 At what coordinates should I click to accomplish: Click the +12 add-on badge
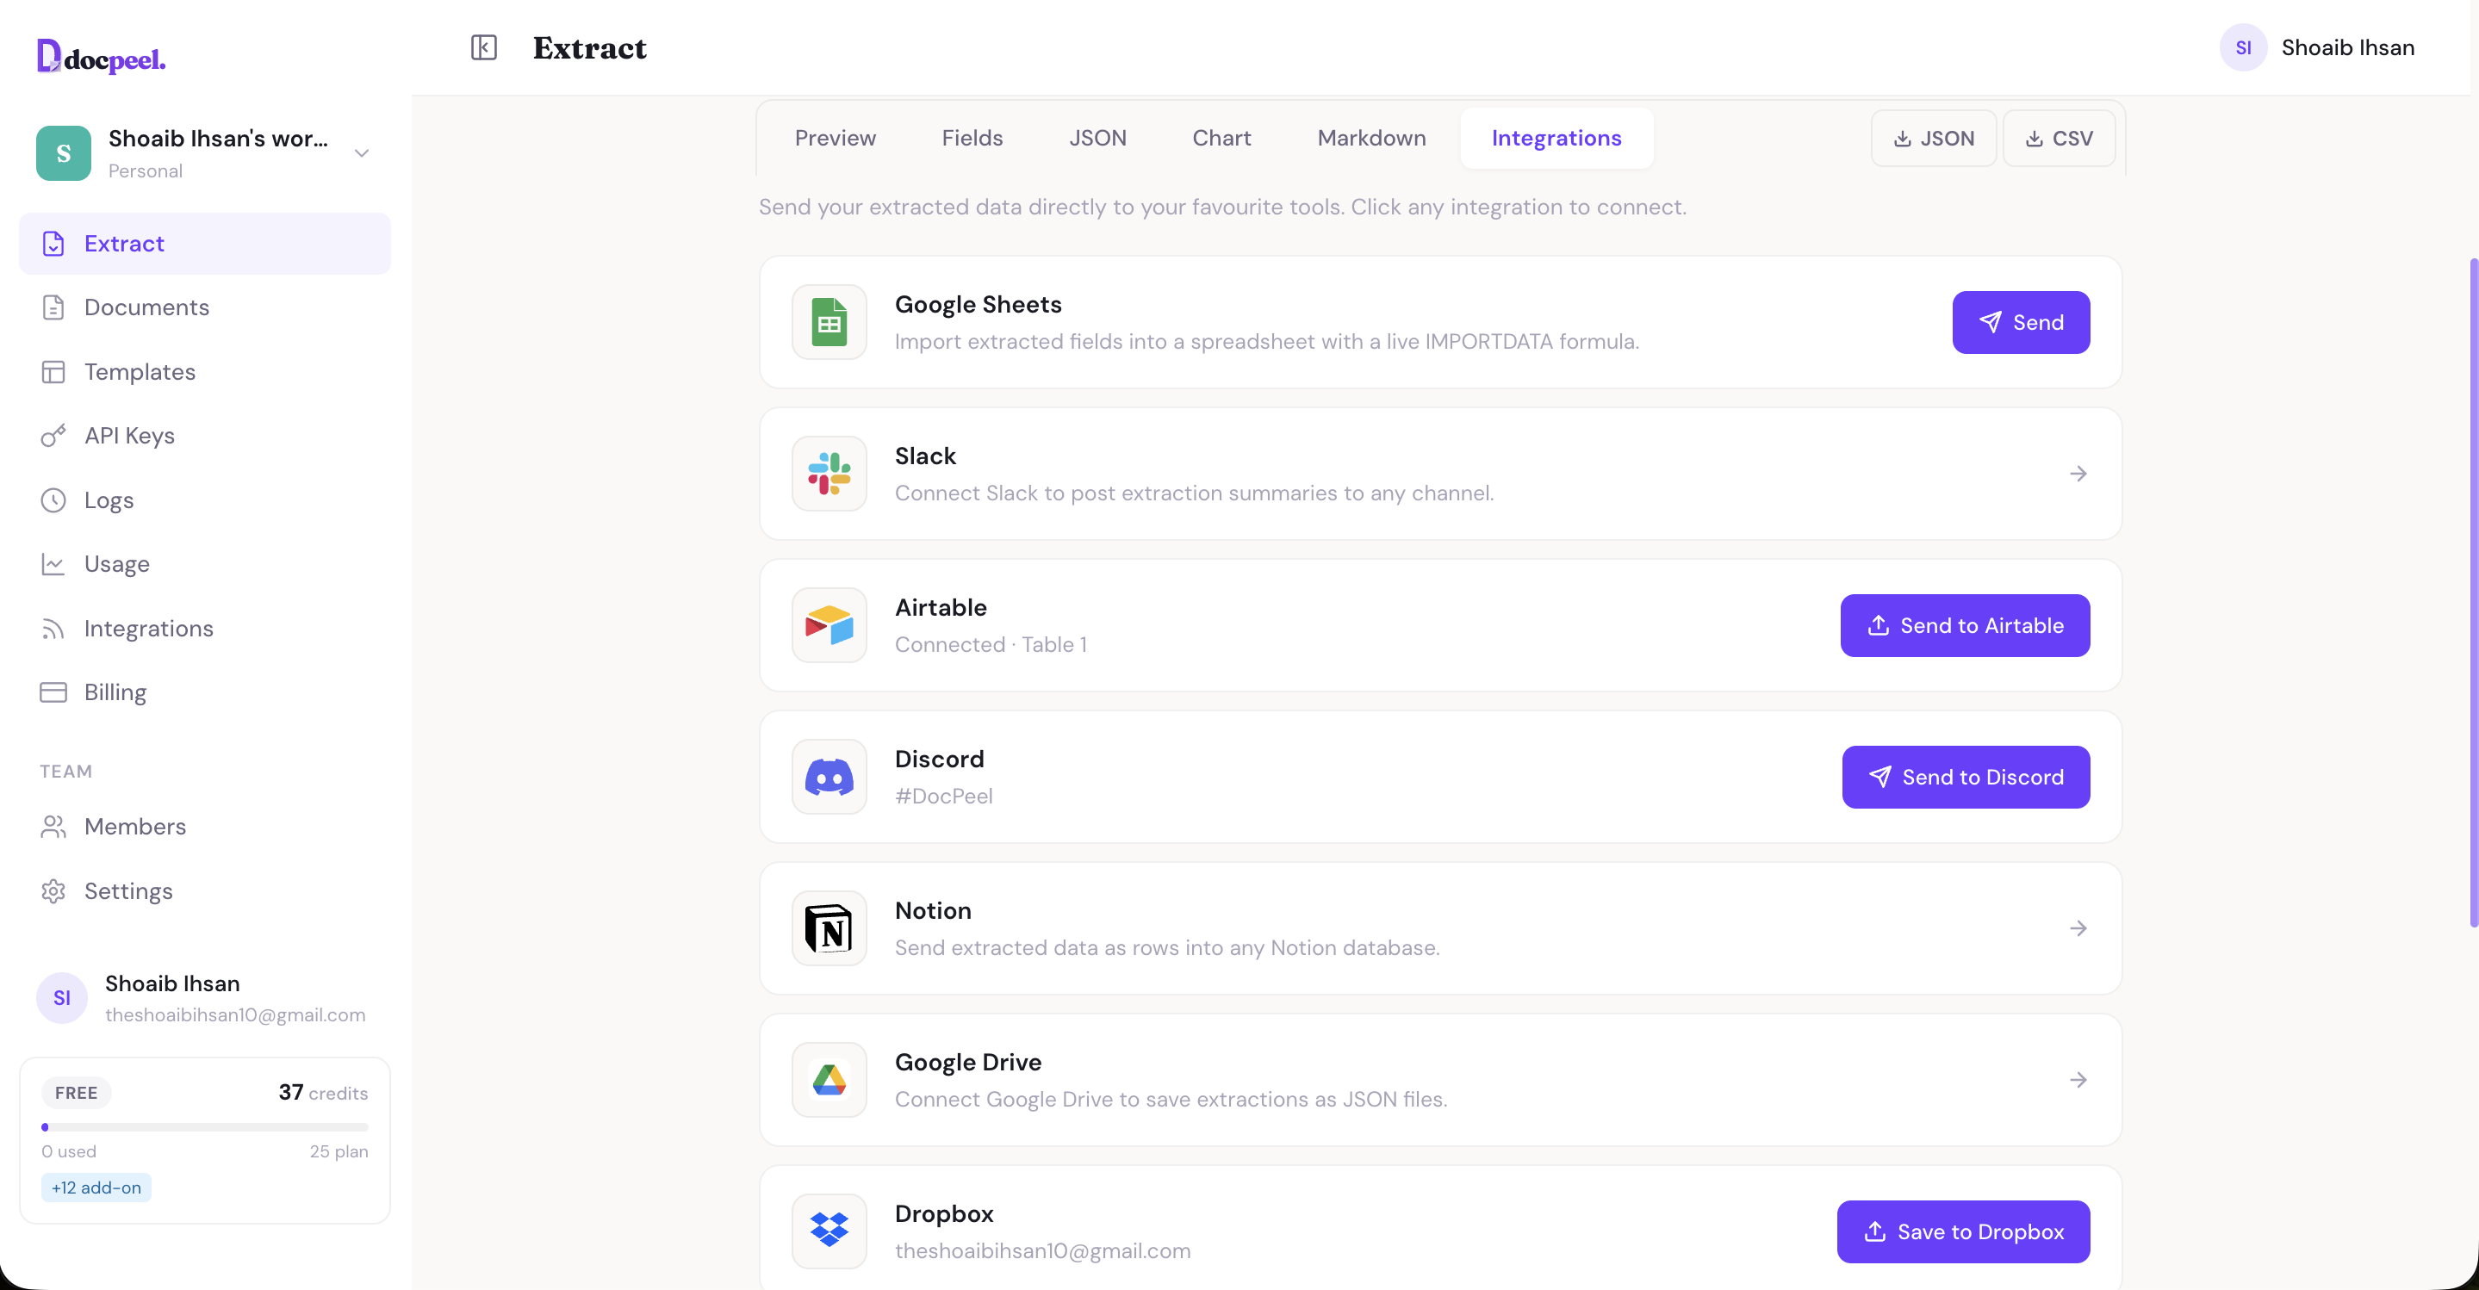point(96,1187)
